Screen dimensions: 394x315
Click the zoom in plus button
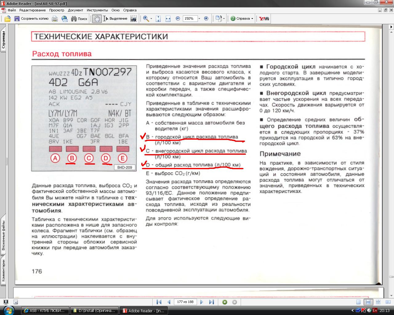[x=206, y=19]
